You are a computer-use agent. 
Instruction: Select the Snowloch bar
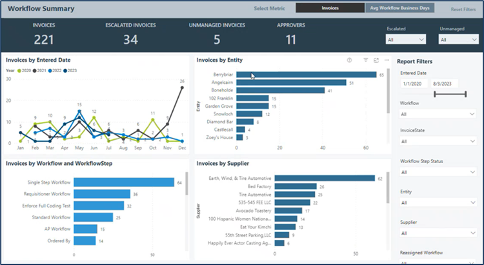pos(249,114)
